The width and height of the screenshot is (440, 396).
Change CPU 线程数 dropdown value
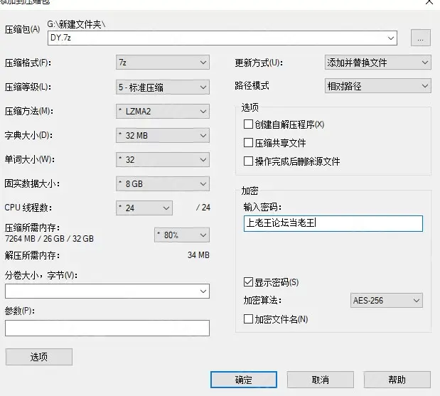coord(144,208)
